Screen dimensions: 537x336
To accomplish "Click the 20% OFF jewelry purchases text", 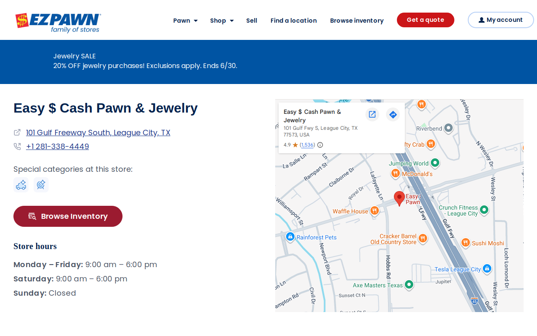I will 145,66.
